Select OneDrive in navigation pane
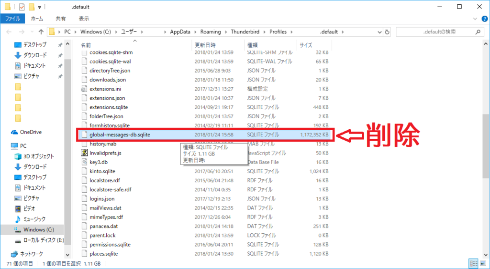The width and height of the screenshot is (490, 269). tap(31, 132)
